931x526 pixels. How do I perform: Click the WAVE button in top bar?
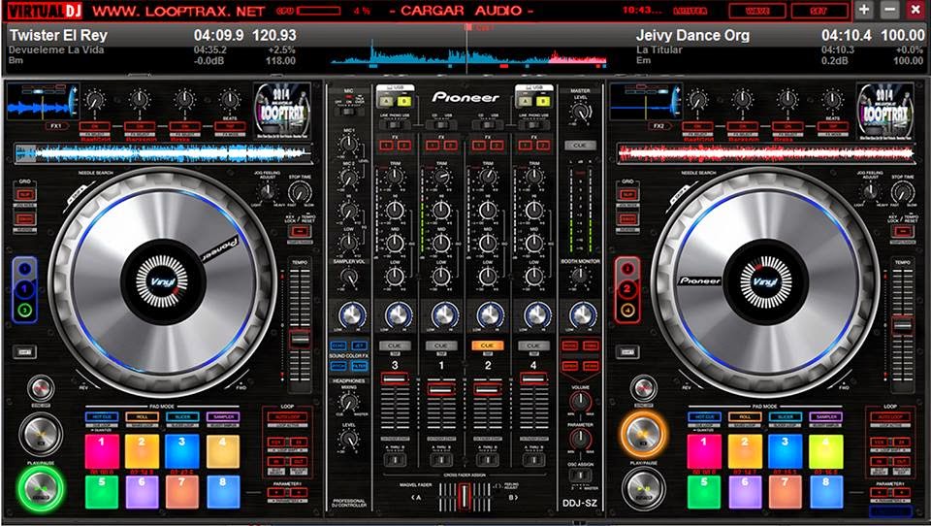tap(757, 11)
